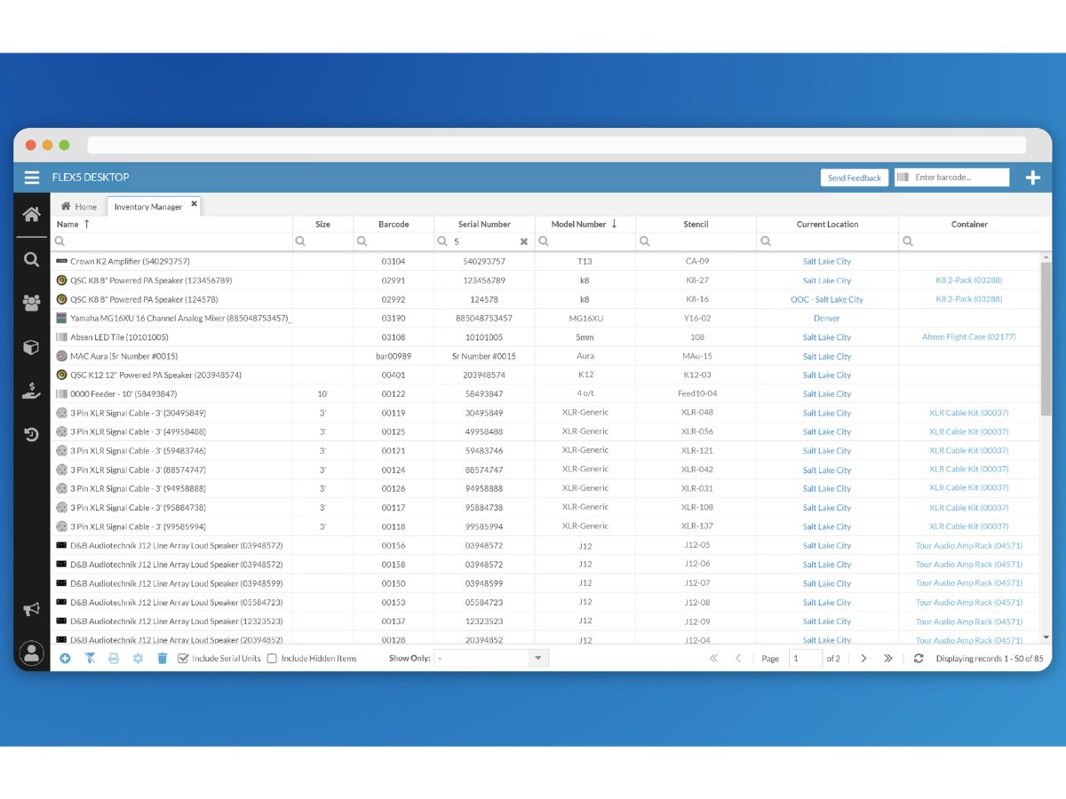Open sidebar Home icon
This screenshot has width=1066, height=799.
pos(32,215)
